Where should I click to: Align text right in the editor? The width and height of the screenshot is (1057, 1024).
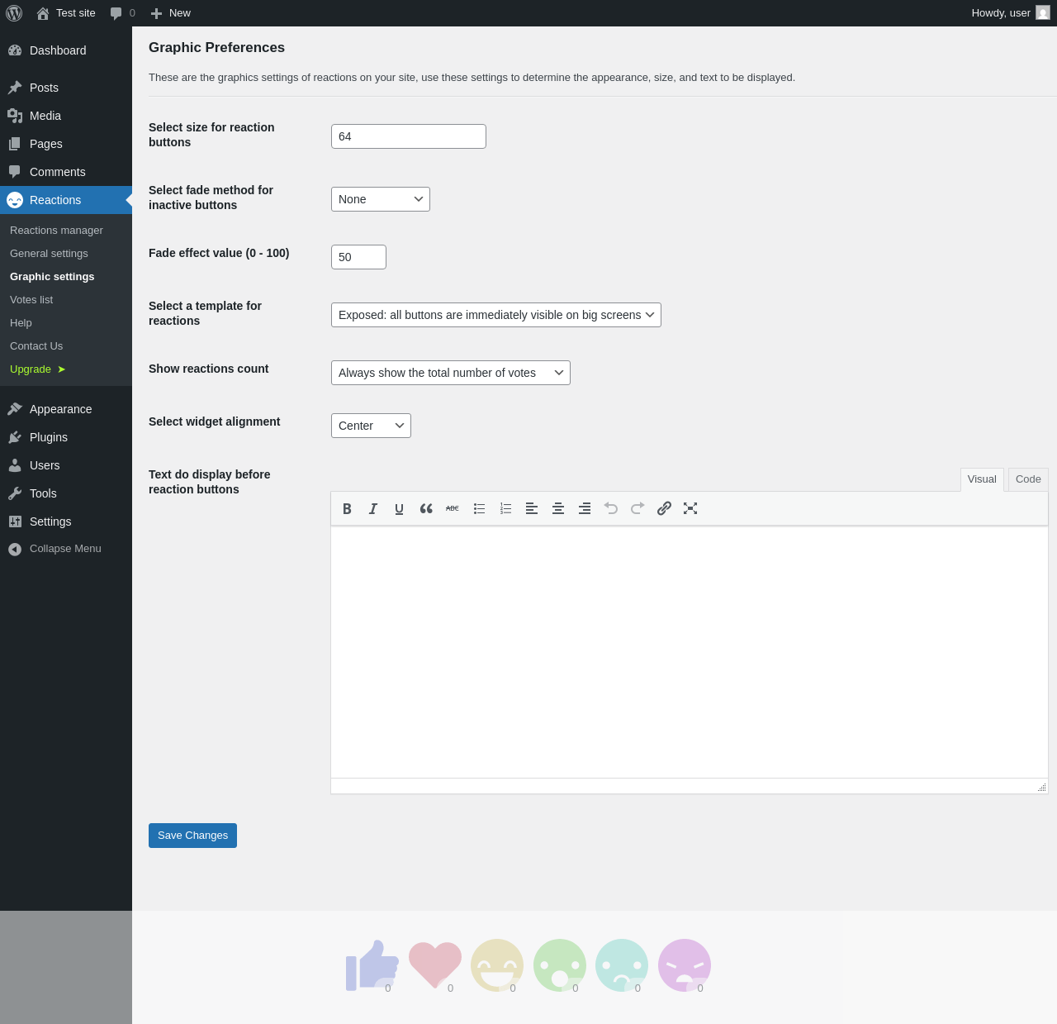(585, 508)
